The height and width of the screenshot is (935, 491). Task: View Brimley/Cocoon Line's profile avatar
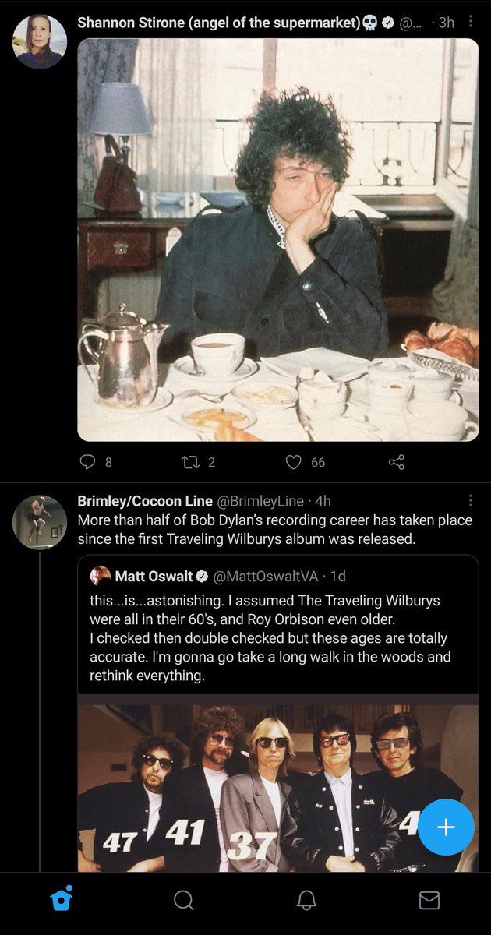pyautogui.click(x=39, y=521)
